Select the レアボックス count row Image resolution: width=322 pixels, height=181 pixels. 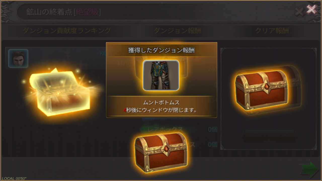(x=179, y=129)
